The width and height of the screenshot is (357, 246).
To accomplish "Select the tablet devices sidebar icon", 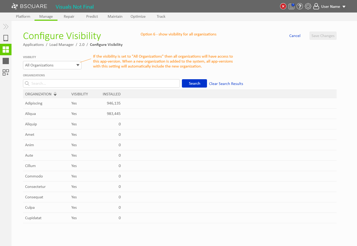I will pos(6,38).
